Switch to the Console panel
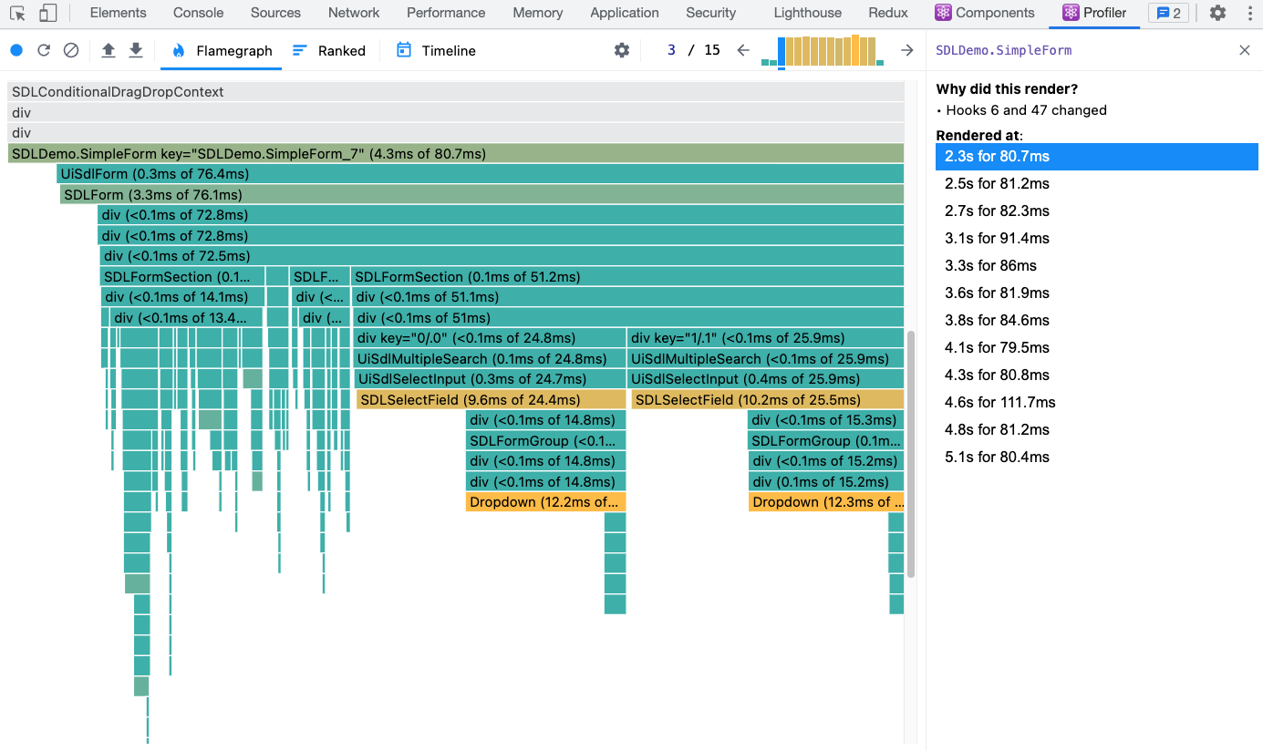The image size is (1263, 751). tap(197, 13)
